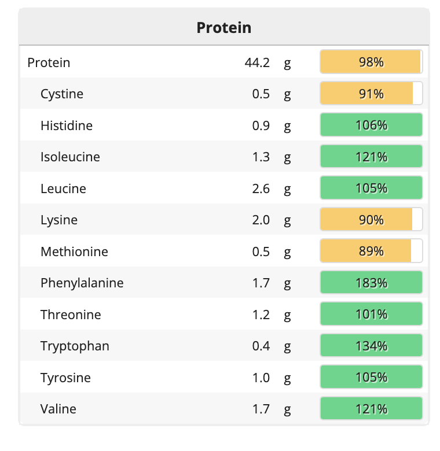The image size is (440, 451).
Task: Click the Phenylalanine 183% target bar
Action: [x=371, y=283]
